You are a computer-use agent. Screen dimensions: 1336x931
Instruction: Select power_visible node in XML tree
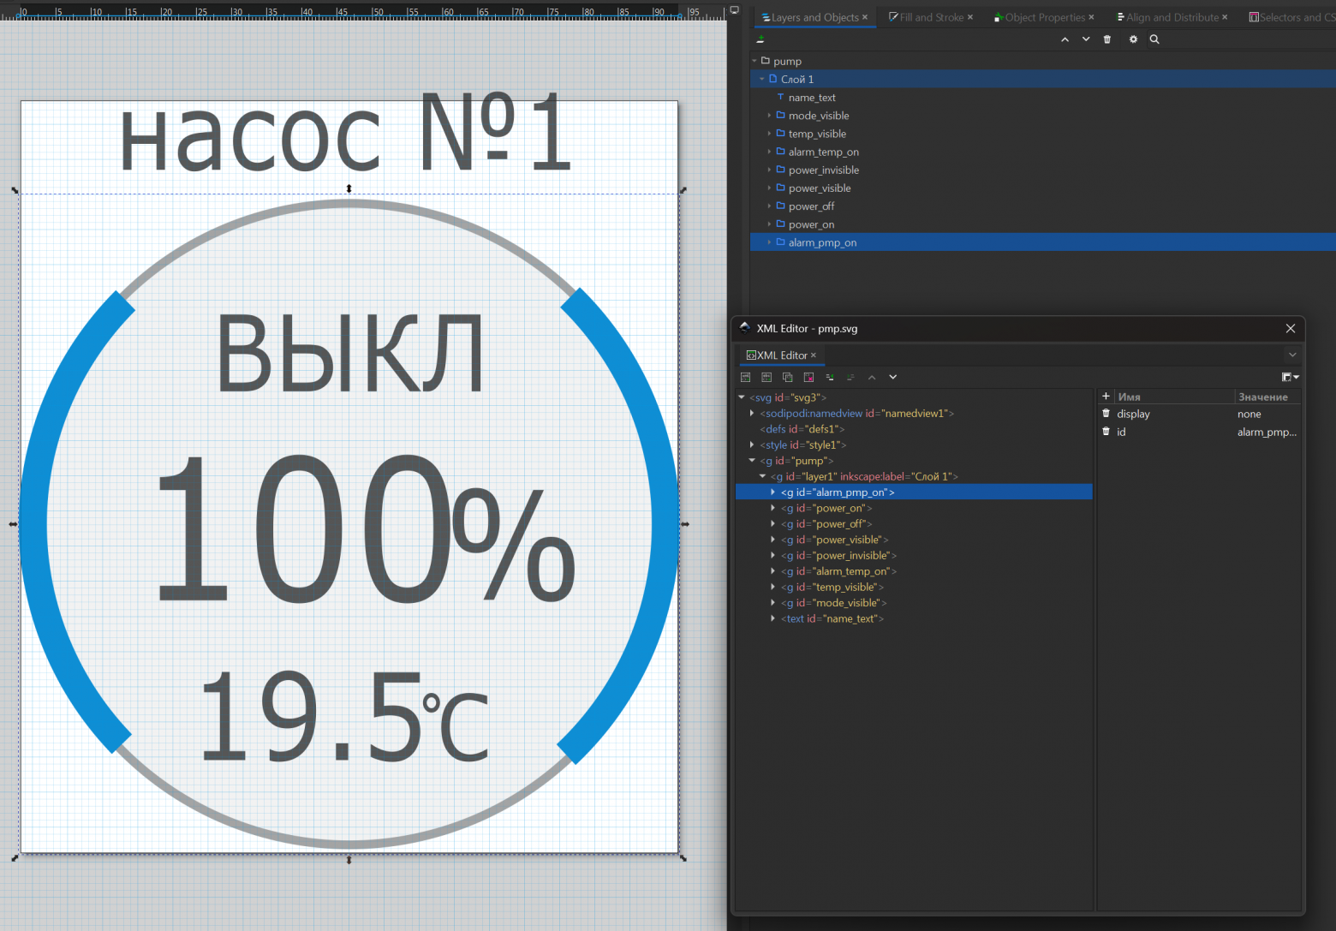tap(835, 540)
